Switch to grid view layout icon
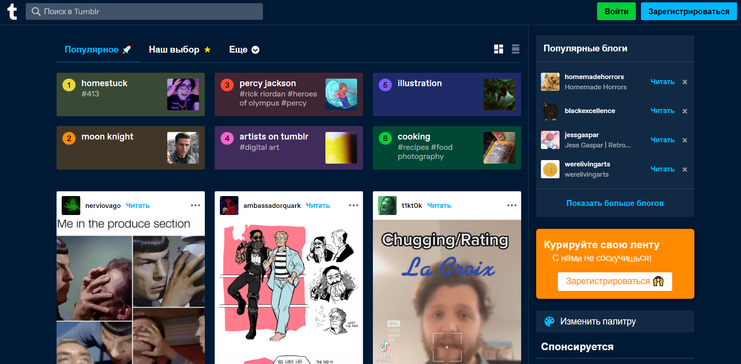 coord(499,49)
